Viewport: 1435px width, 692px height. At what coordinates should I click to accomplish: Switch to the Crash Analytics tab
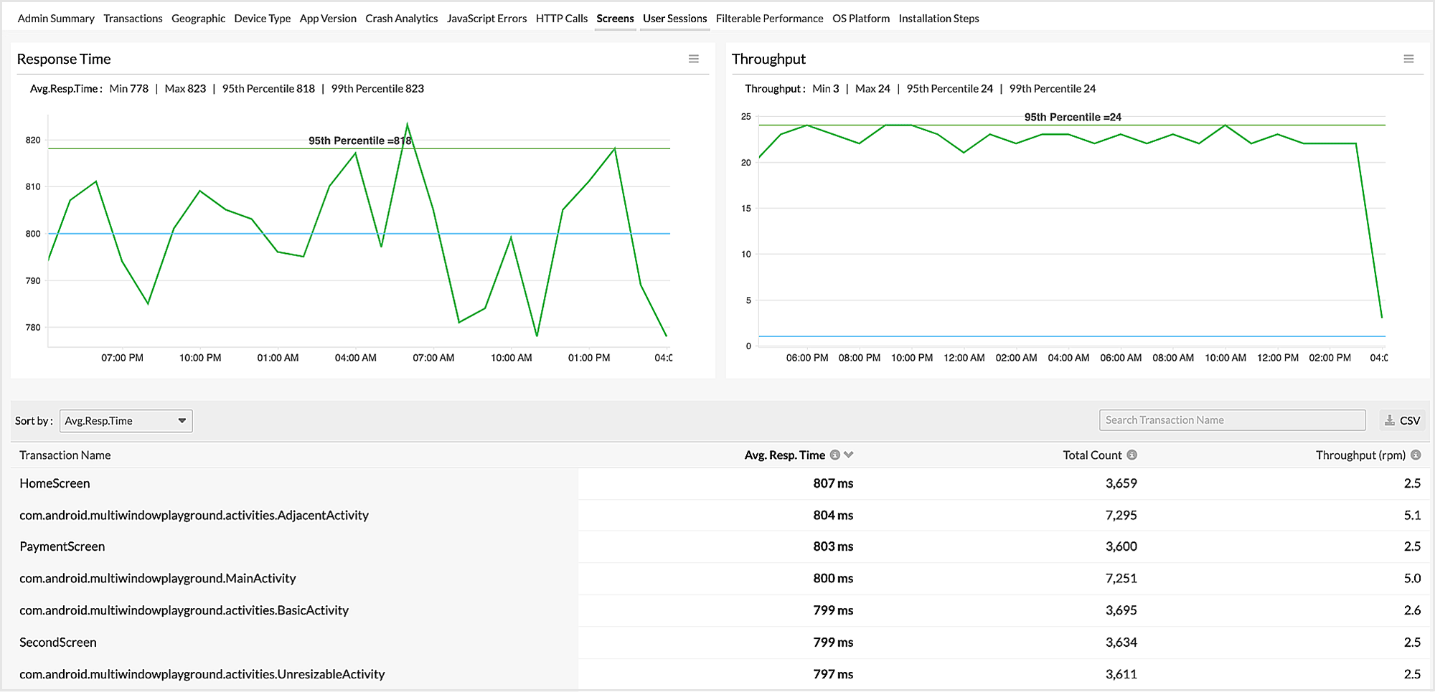(x=401, y=19)
